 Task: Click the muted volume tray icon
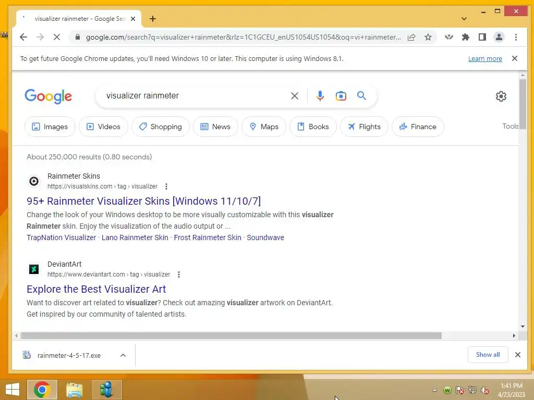point(484,390)
